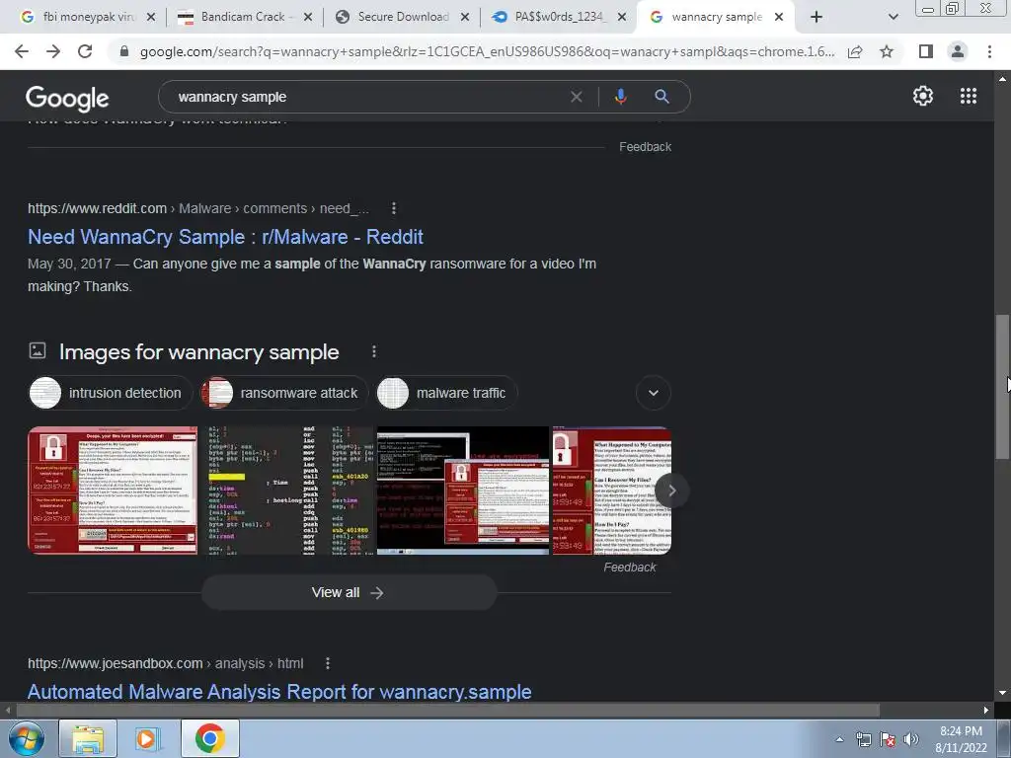Image resolution: width=1011 pixels, height=758 pixels.
Task: Open Google settings gear
Action: point(923,96)
